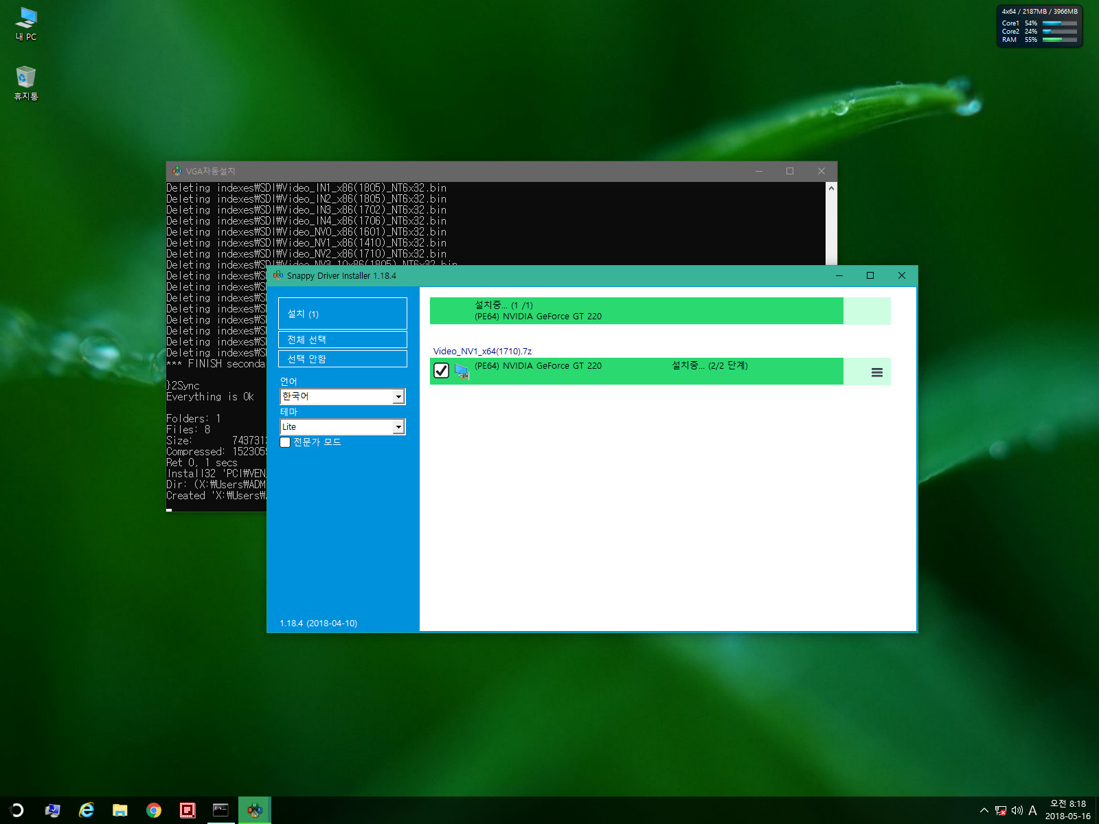The height and width of the screenshot is (824, 1099).
Task: Click the device icon beside NVIDIA GeForce GT 220
Action: click(x=462, y=371)
